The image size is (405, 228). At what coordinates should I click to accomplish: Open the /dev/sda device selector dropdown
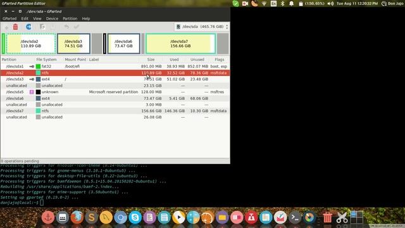pyautogui.click(x=202, y=27)
